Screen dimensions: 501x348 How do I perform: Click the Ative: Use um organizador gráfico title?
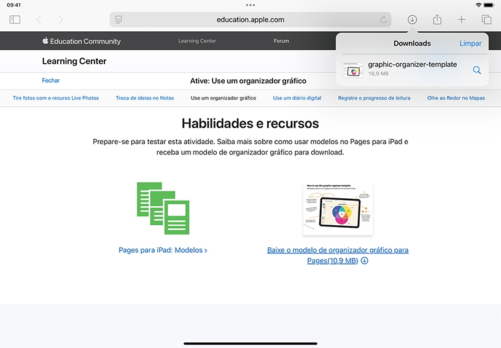248,81
